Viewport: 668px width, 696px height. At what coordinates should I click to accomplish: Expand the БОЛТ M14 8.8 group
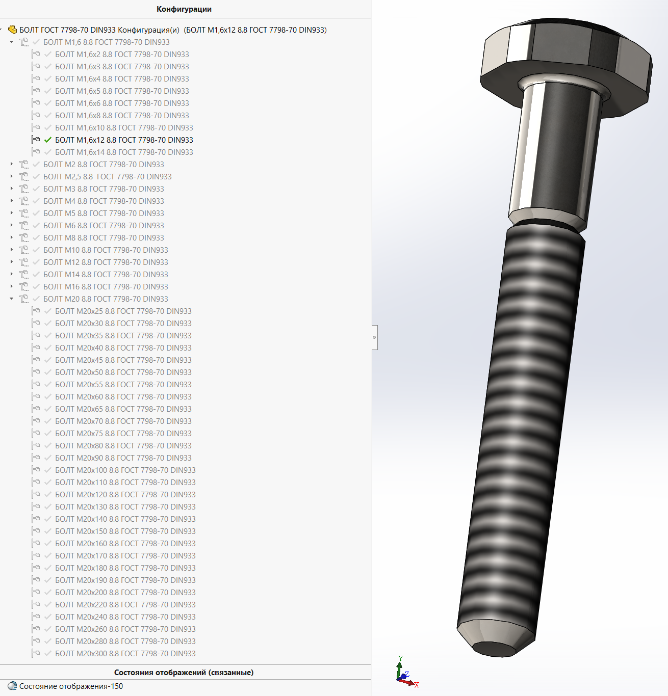pyautogui.click(x=11, y=274)
